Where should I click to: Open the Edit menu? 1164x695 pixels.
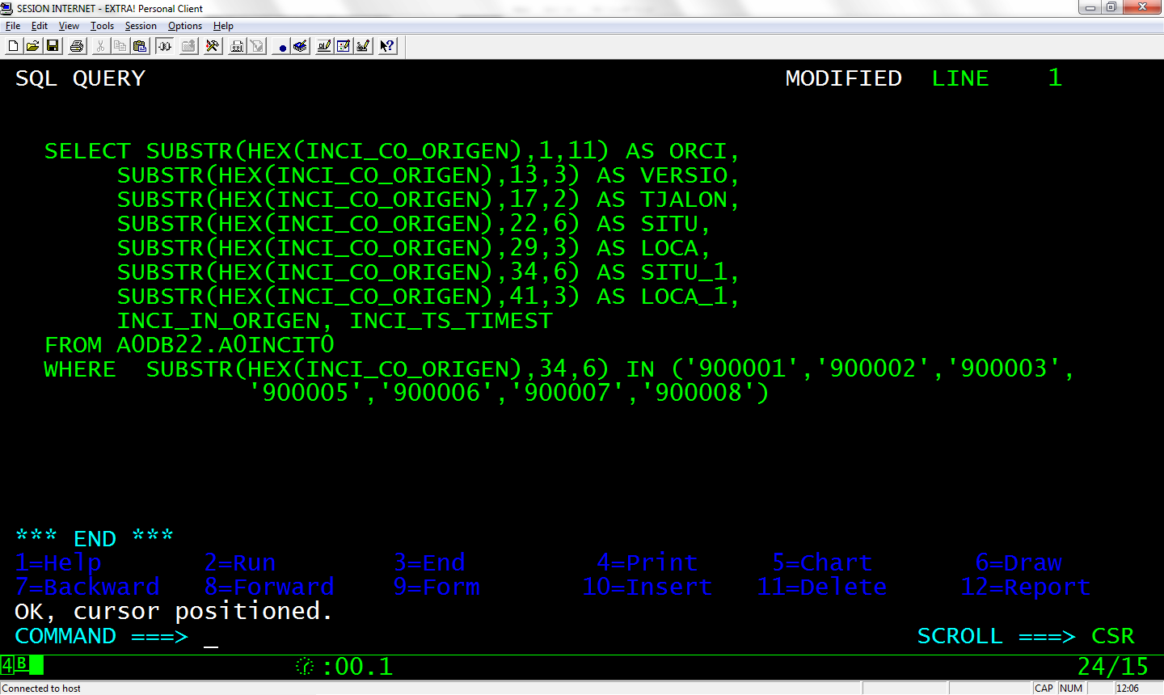point(39,25)
